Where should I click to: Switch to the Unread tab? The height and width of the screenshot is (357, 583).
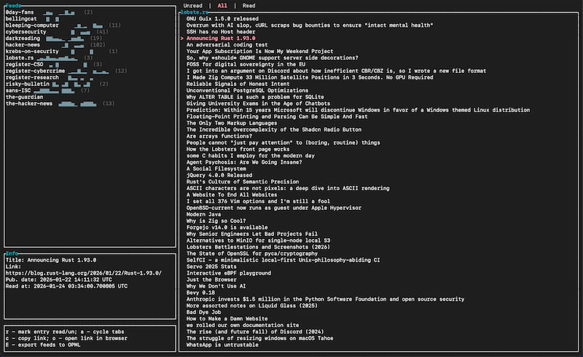(193, 5)
